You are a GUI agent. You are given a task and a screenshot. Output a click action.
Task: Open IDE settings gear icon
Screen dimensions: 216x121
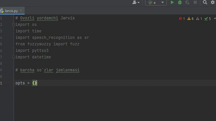click(x=213, y=2)
